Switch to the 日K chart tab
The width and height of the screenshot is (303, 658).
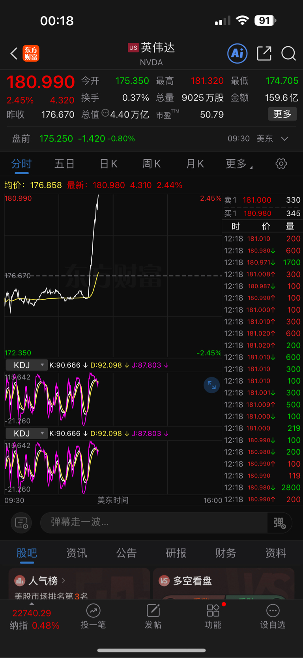click(x=108, y=164)
